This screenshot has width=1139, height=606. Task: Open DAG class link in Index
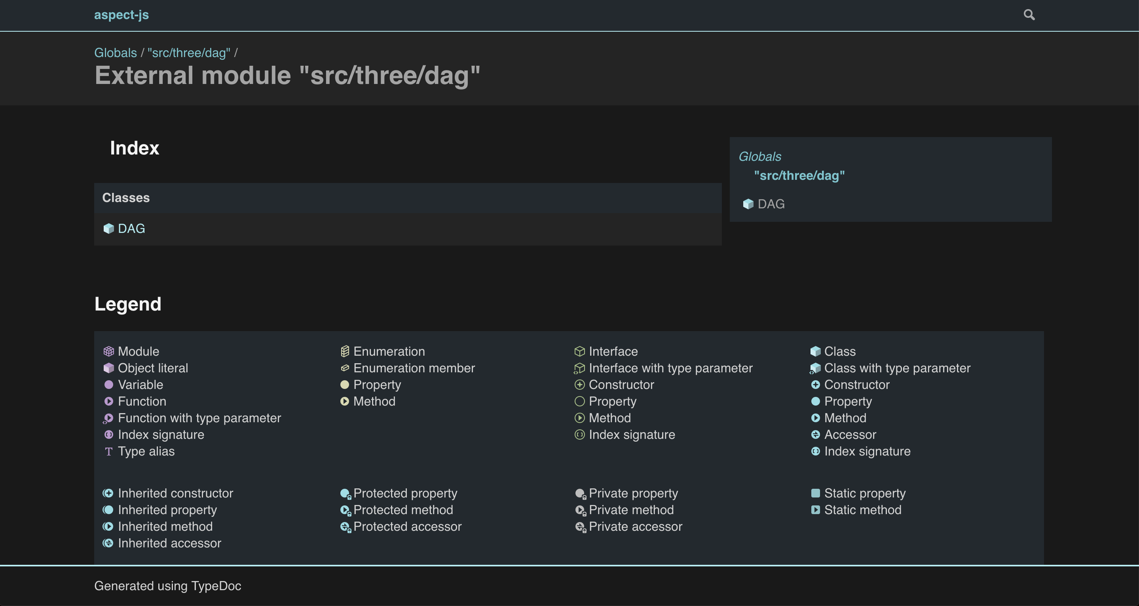(x=131, y=229)
